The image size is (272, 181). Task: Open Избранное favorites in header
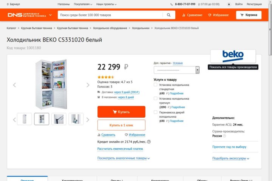(218, 15)
